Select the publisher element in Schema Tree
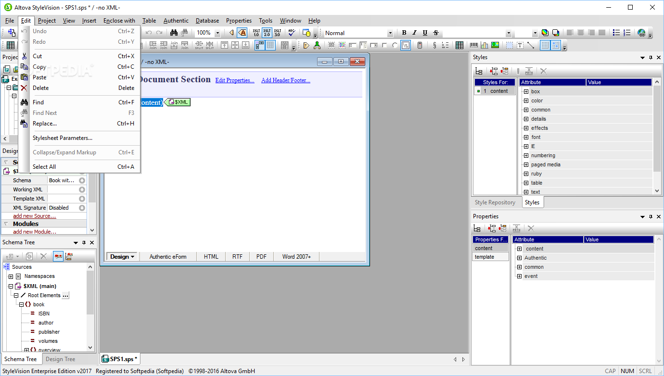The height and width of the screenshot is (376, 664). [49, 332]
